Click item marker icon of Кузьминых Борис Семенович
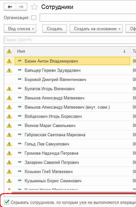Viewport: 136px width, 207px height. click(20, 180)
